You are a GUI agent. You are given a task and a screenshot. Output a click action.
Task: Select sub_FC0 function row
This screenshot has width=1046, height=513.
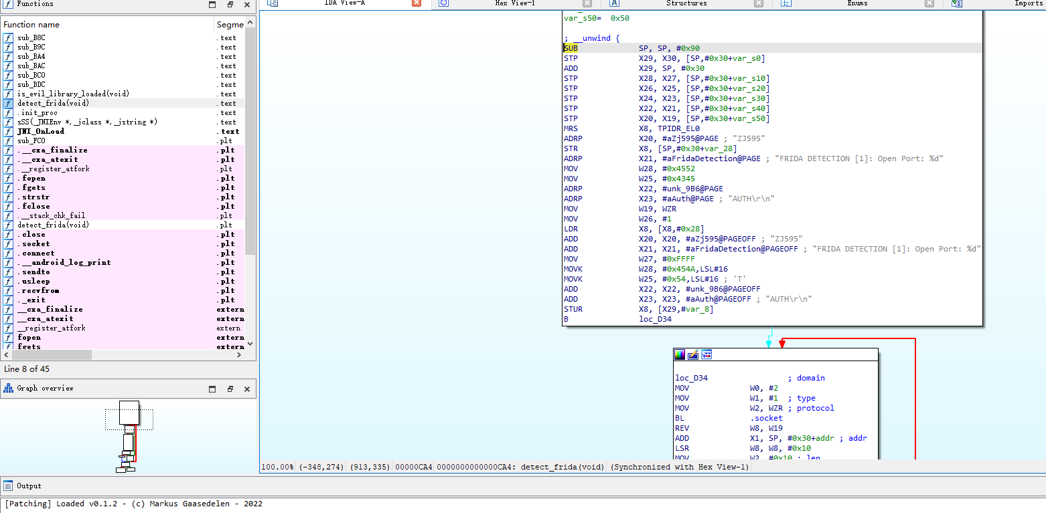pos(123,140)
